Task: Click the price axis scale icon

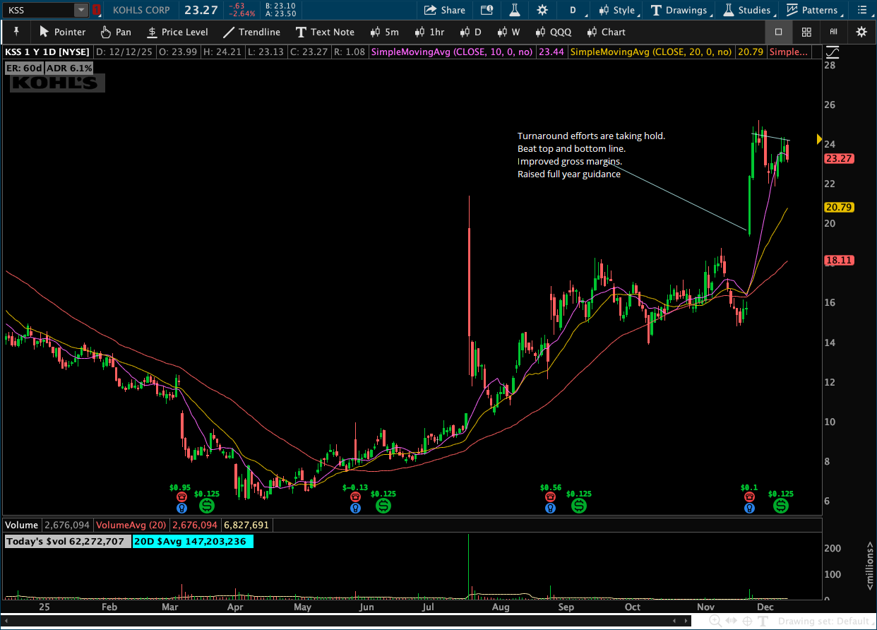Action: pos(832,52)
